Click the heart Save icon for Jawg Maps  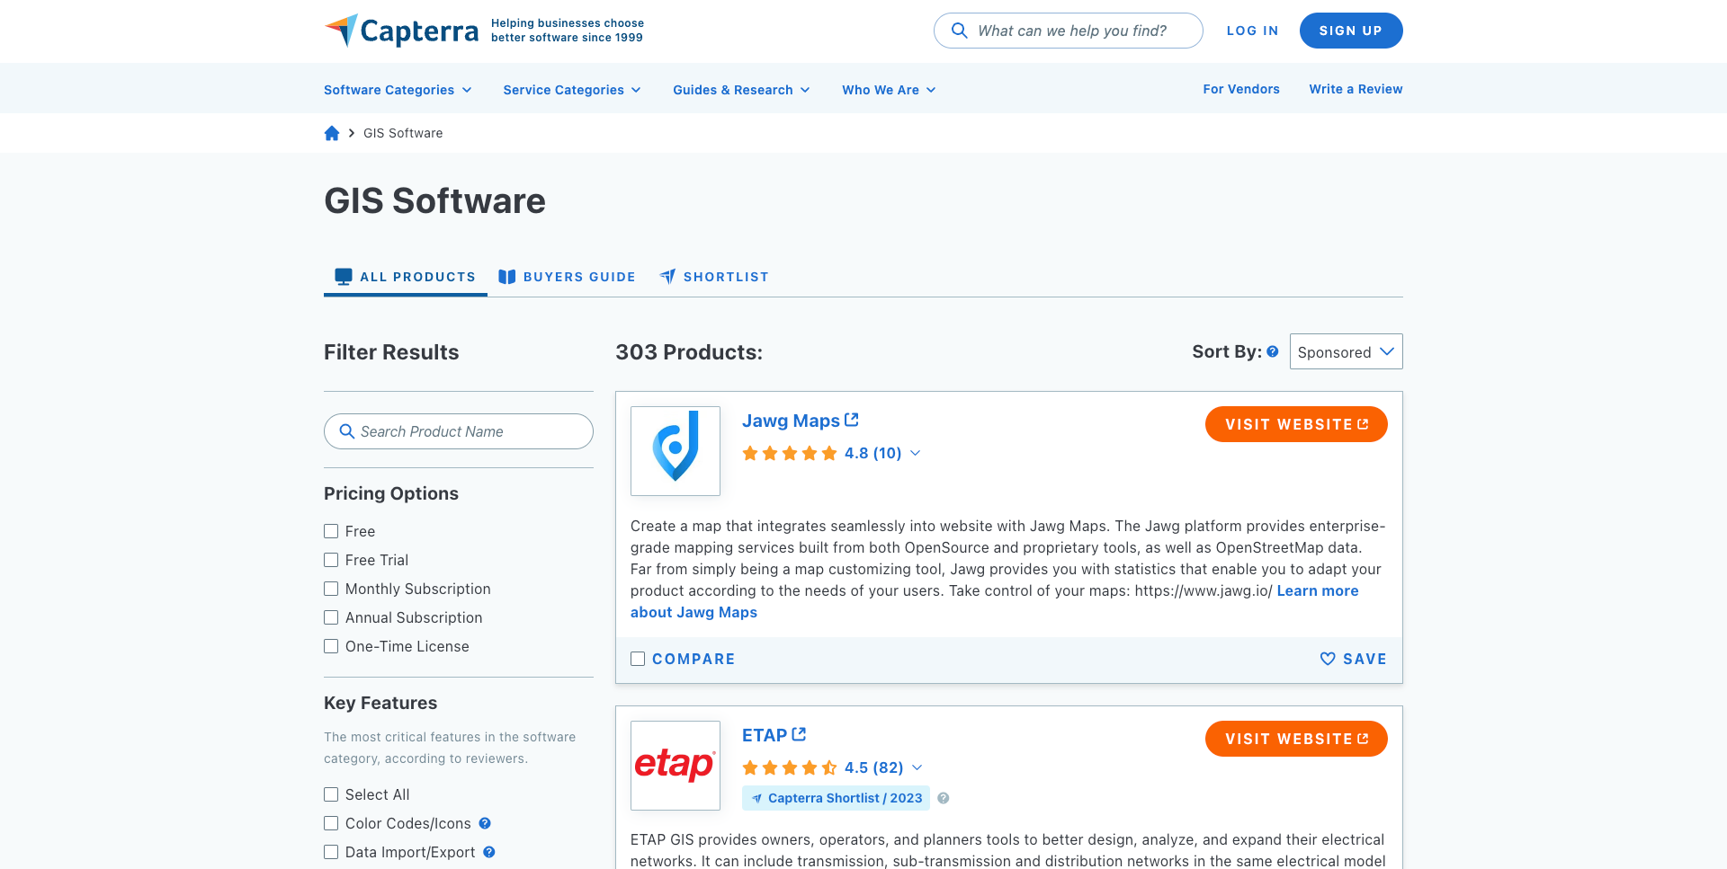(1328, 659)
